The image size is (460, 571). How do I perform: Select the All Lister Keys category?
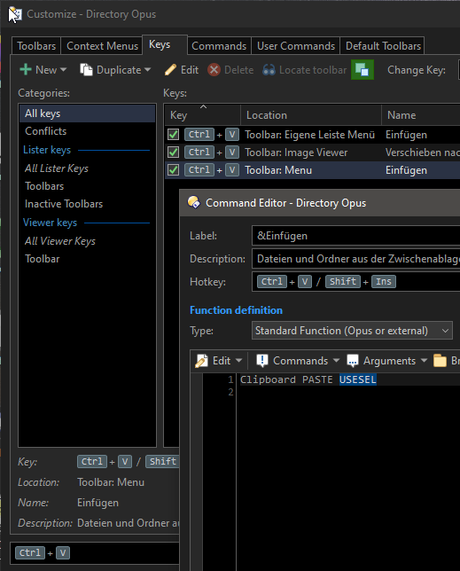coord(88,168)
